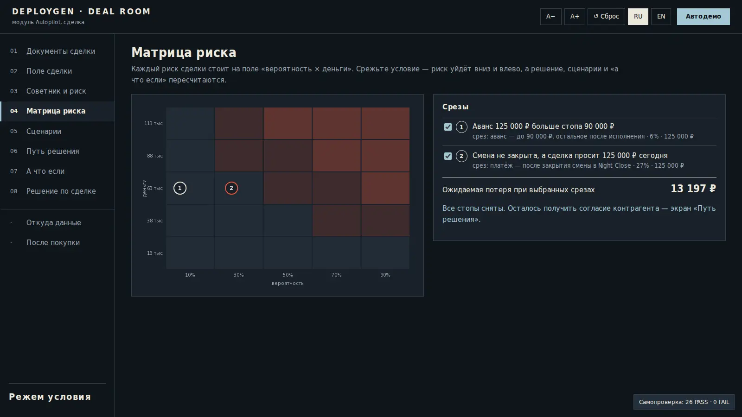The height and width of the screenshot is (417, 742).
Task: Increase font size with A+ button
Action: [x=575, y=17]
